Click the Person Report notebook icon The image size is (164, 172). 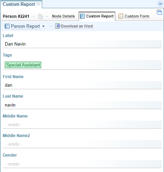click(7, 26)
